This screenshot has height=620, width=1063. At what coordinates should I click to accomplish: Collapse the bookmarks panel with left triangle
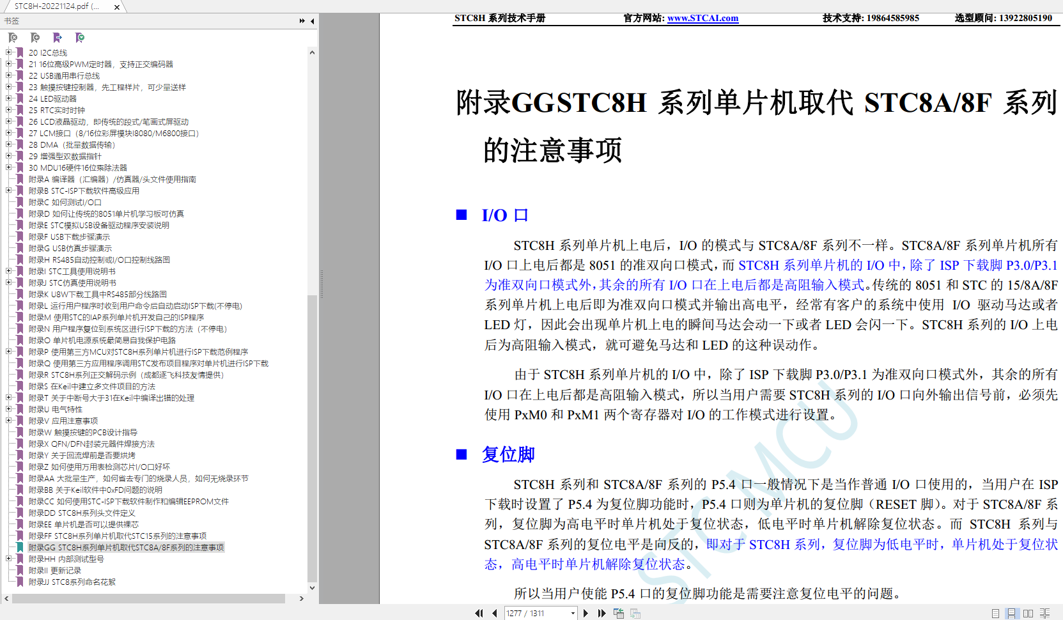(313, 21)
